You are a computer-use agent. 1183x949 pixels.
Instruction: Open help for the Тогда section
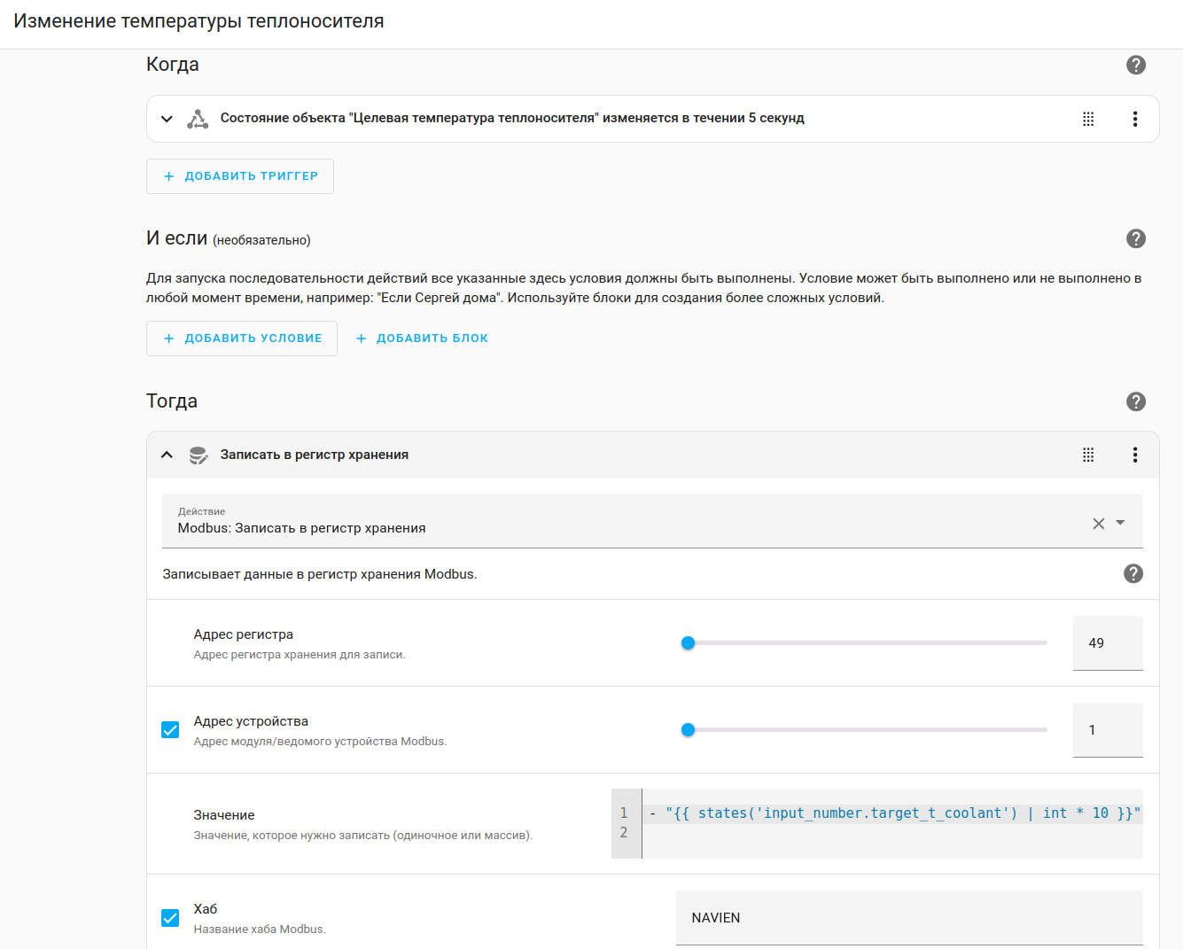point(1135,401)
